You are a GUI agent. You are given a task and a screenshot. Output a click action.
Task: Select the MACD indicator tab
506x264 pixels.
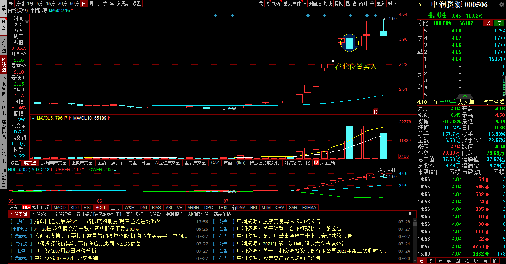tap(60, 208)
